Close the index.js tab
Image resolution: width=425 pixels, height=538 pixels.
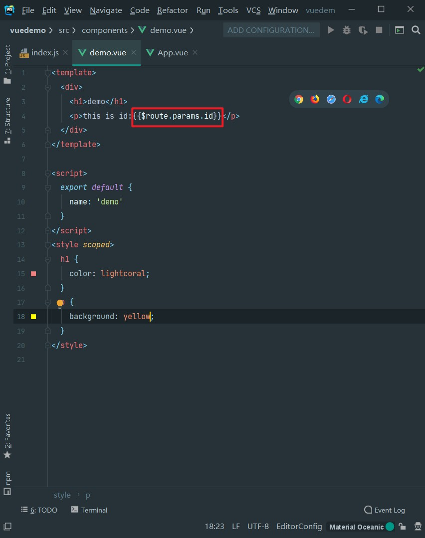[65, 52]
